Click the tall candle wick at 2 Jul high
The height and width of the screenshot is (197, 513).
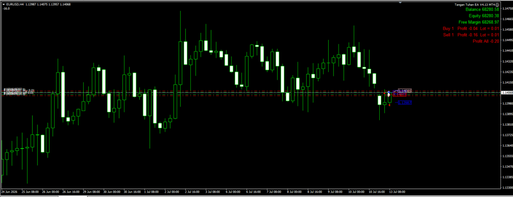pos(180,26)
